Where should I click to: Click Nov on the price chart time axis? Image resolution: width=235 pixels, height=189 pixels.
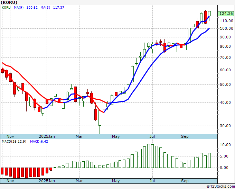pyautogui.click(x=10, y=136)
